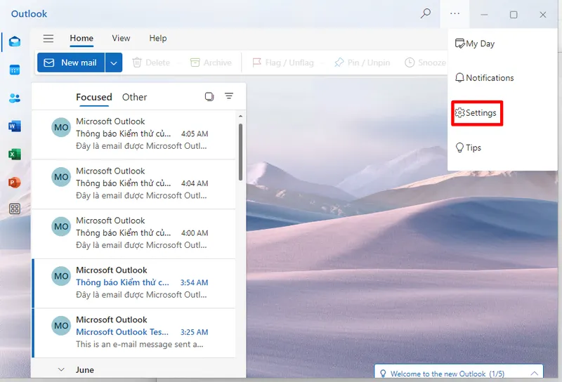Click the three-dot more options button
The width and height of the screenshot is (562, 382).
[455, 13]
